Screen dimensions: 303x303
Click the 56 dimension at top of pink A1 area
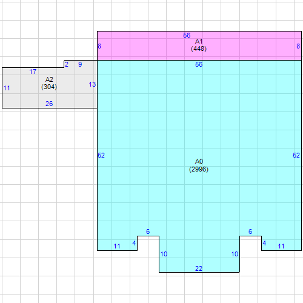point(187,35)
